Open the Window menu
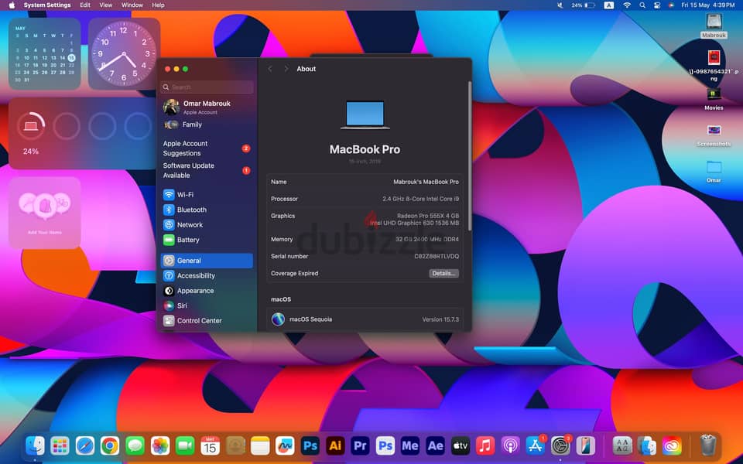 click(132, 5)
